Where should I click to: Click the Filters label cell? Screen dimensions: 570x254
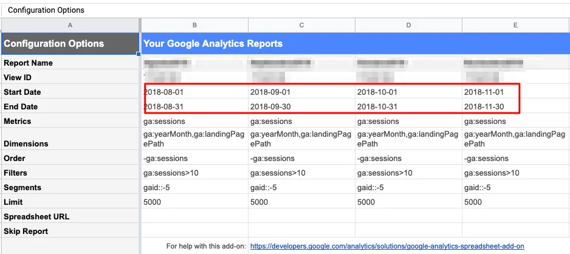click(x=70, y=172)
